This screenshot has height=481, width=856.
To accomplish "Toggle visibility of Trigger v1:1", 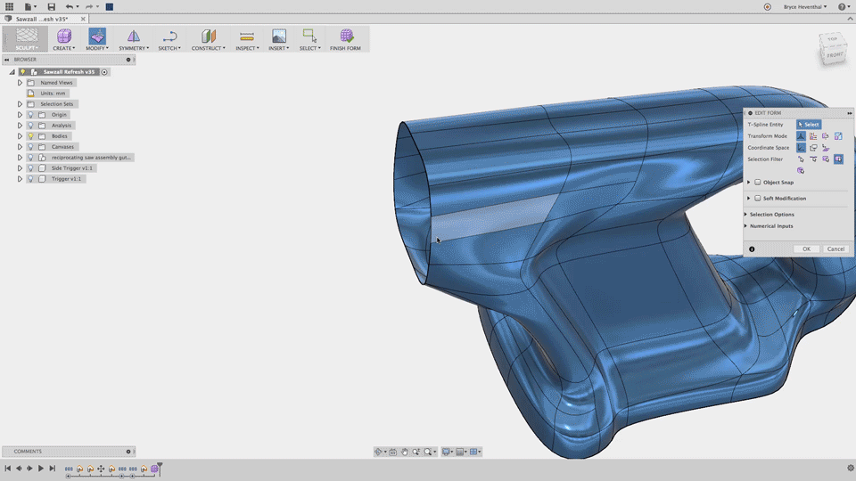I will (x=31, y=179).
